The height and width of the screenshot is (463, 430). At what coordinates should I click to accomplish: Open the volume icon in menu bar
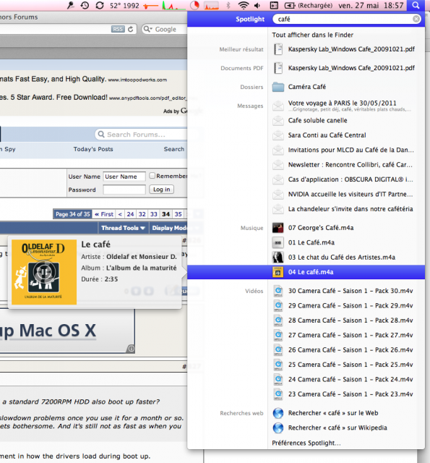257,5
